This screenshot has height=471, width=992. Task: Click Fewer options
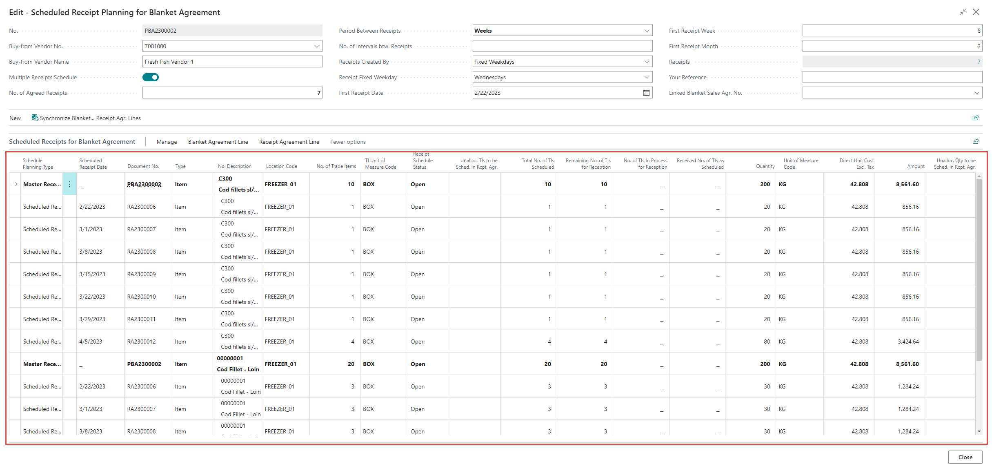[x=348, y=142]
